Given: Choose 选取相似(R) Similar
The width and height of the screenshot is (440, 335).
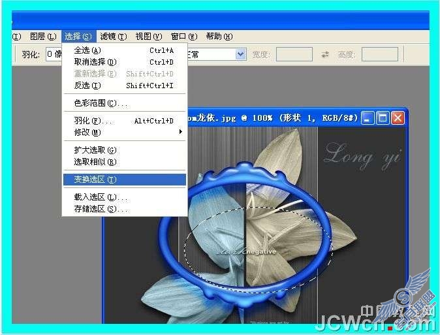Looking at the screenshot, I should pos(124,162).
